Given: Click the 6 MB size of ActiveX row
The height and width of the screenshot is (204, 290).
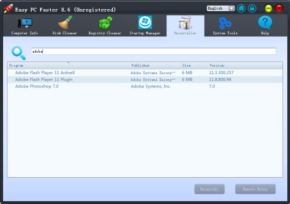Looking at the screenshot, I should (187, 72).
